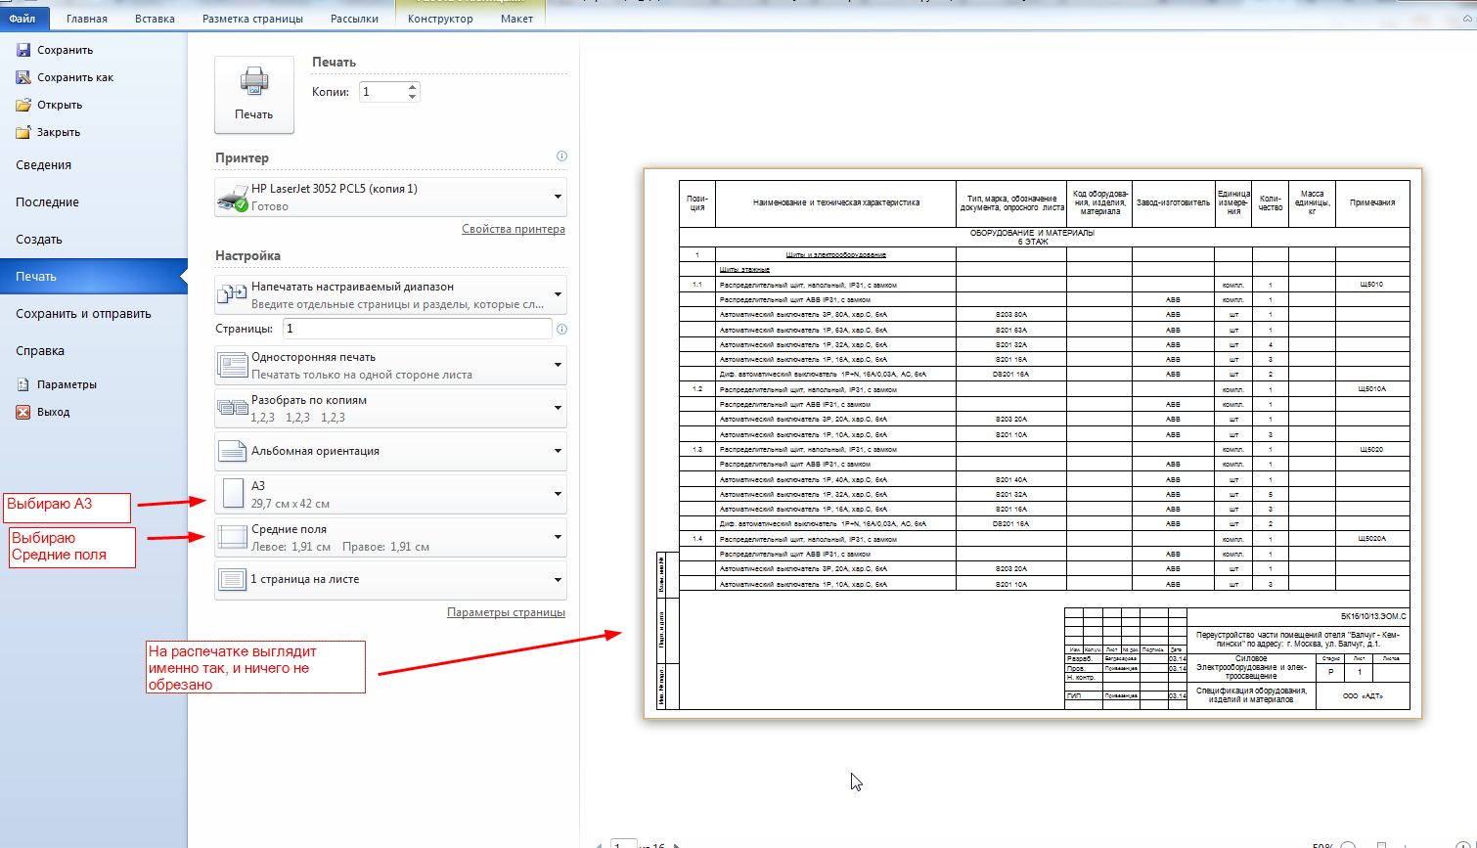Click the print preview page

pyautogui.click(x=1032, y=443)
